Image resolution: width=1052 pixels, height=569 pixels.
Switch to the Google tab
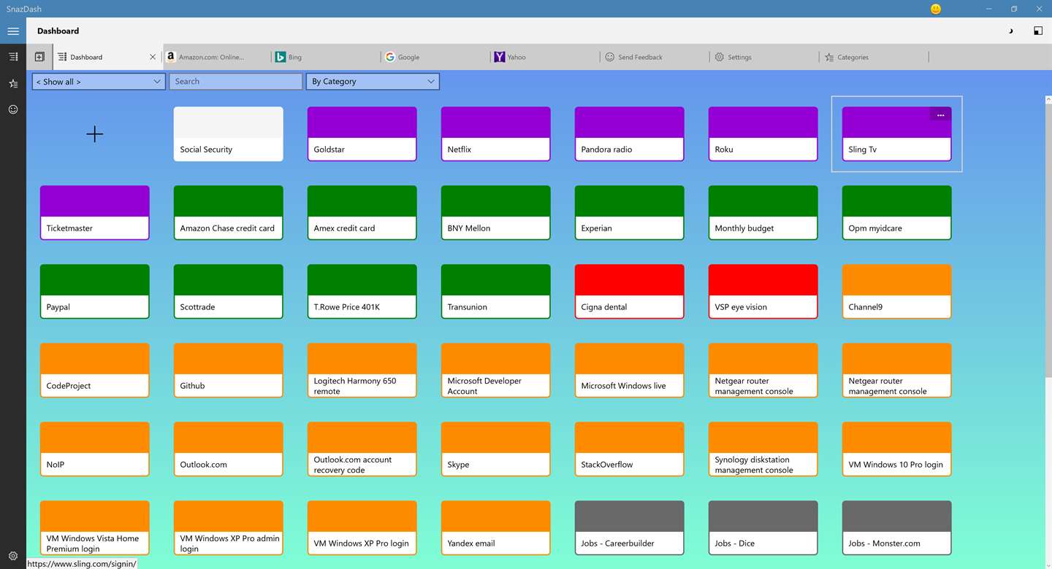pyautogui.click(x=435, y=57)
